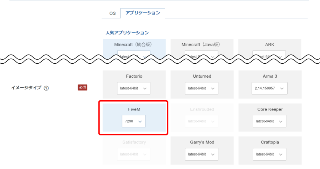Click the 人気アプリケーション heading

coord(127,33)
